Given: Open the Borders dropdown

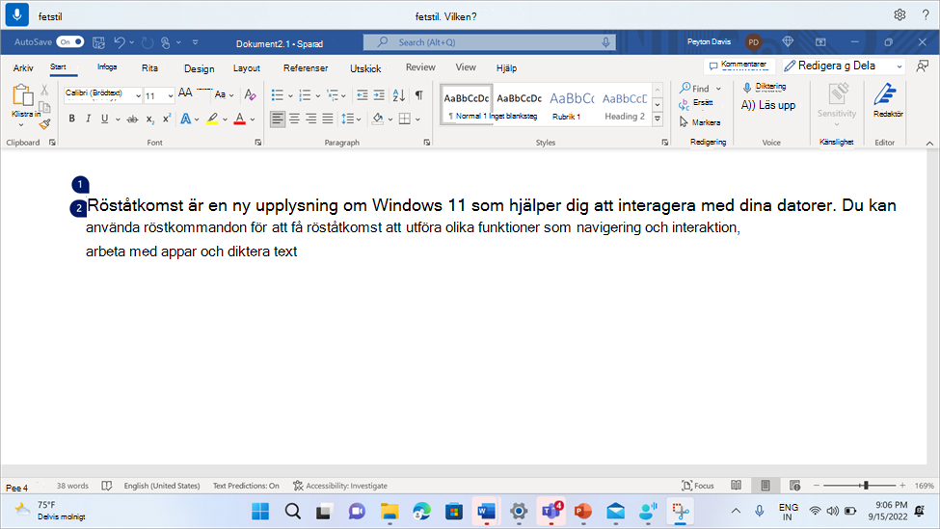Looking at the screenshot, I should click(x=417, y=119).
